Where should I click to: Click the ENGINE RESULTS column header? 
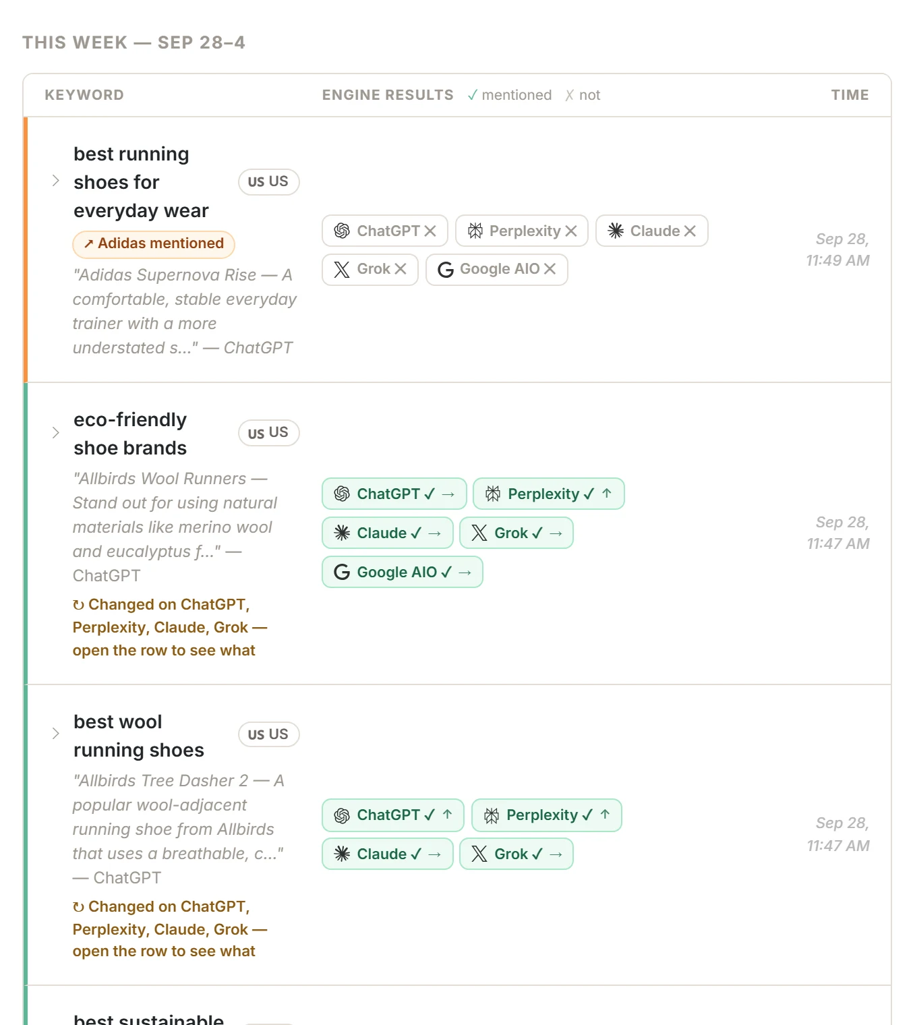point(388,95)
